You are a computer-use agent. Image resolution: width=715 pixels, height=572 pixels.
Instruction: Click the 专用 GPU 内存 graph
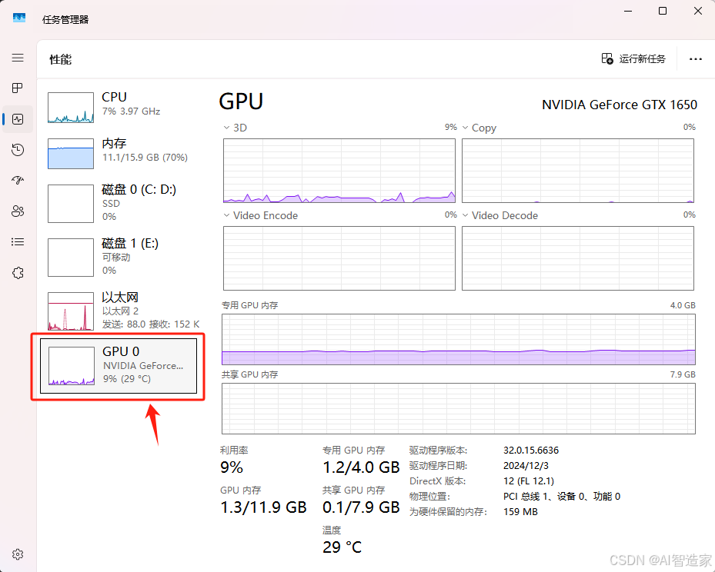(458, 339)
